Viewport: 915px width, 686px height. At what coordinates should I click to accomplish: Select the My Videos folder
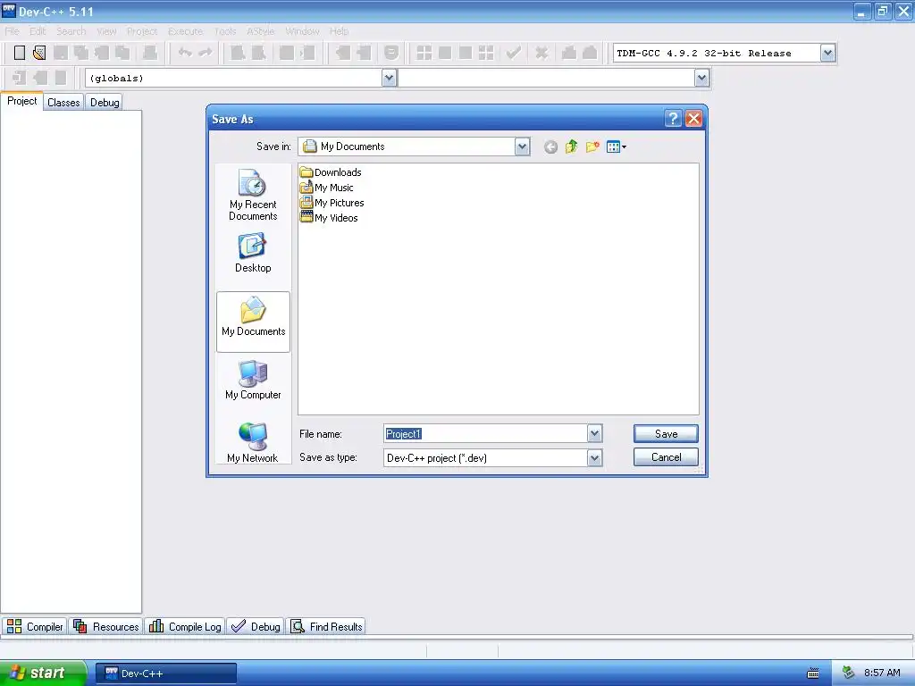(x=329, y=218)
